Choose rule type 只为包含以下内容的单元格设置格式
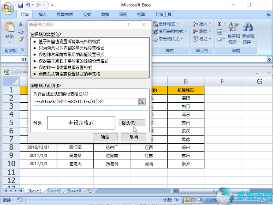This screenshot has width=273, height=205. (x=90, y=48)
